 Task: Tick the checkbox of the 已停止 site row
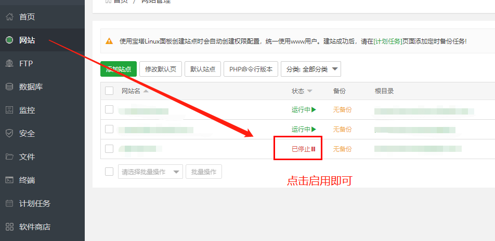(x=109, y=149)
